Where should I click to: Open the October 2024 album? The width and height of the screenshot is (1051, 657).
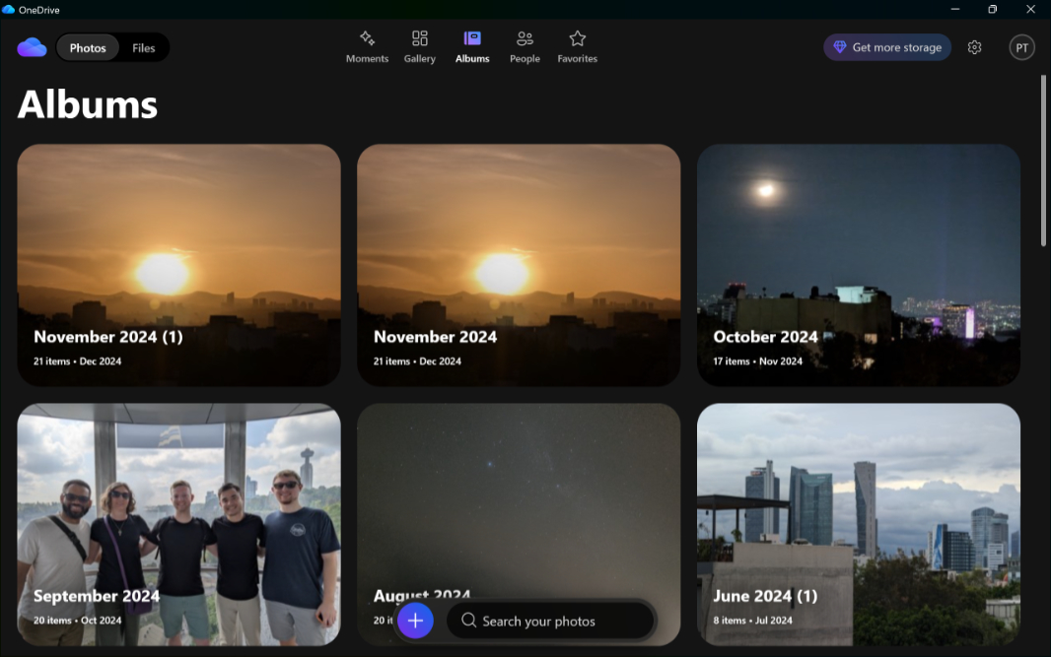click(x=858, y=264)
